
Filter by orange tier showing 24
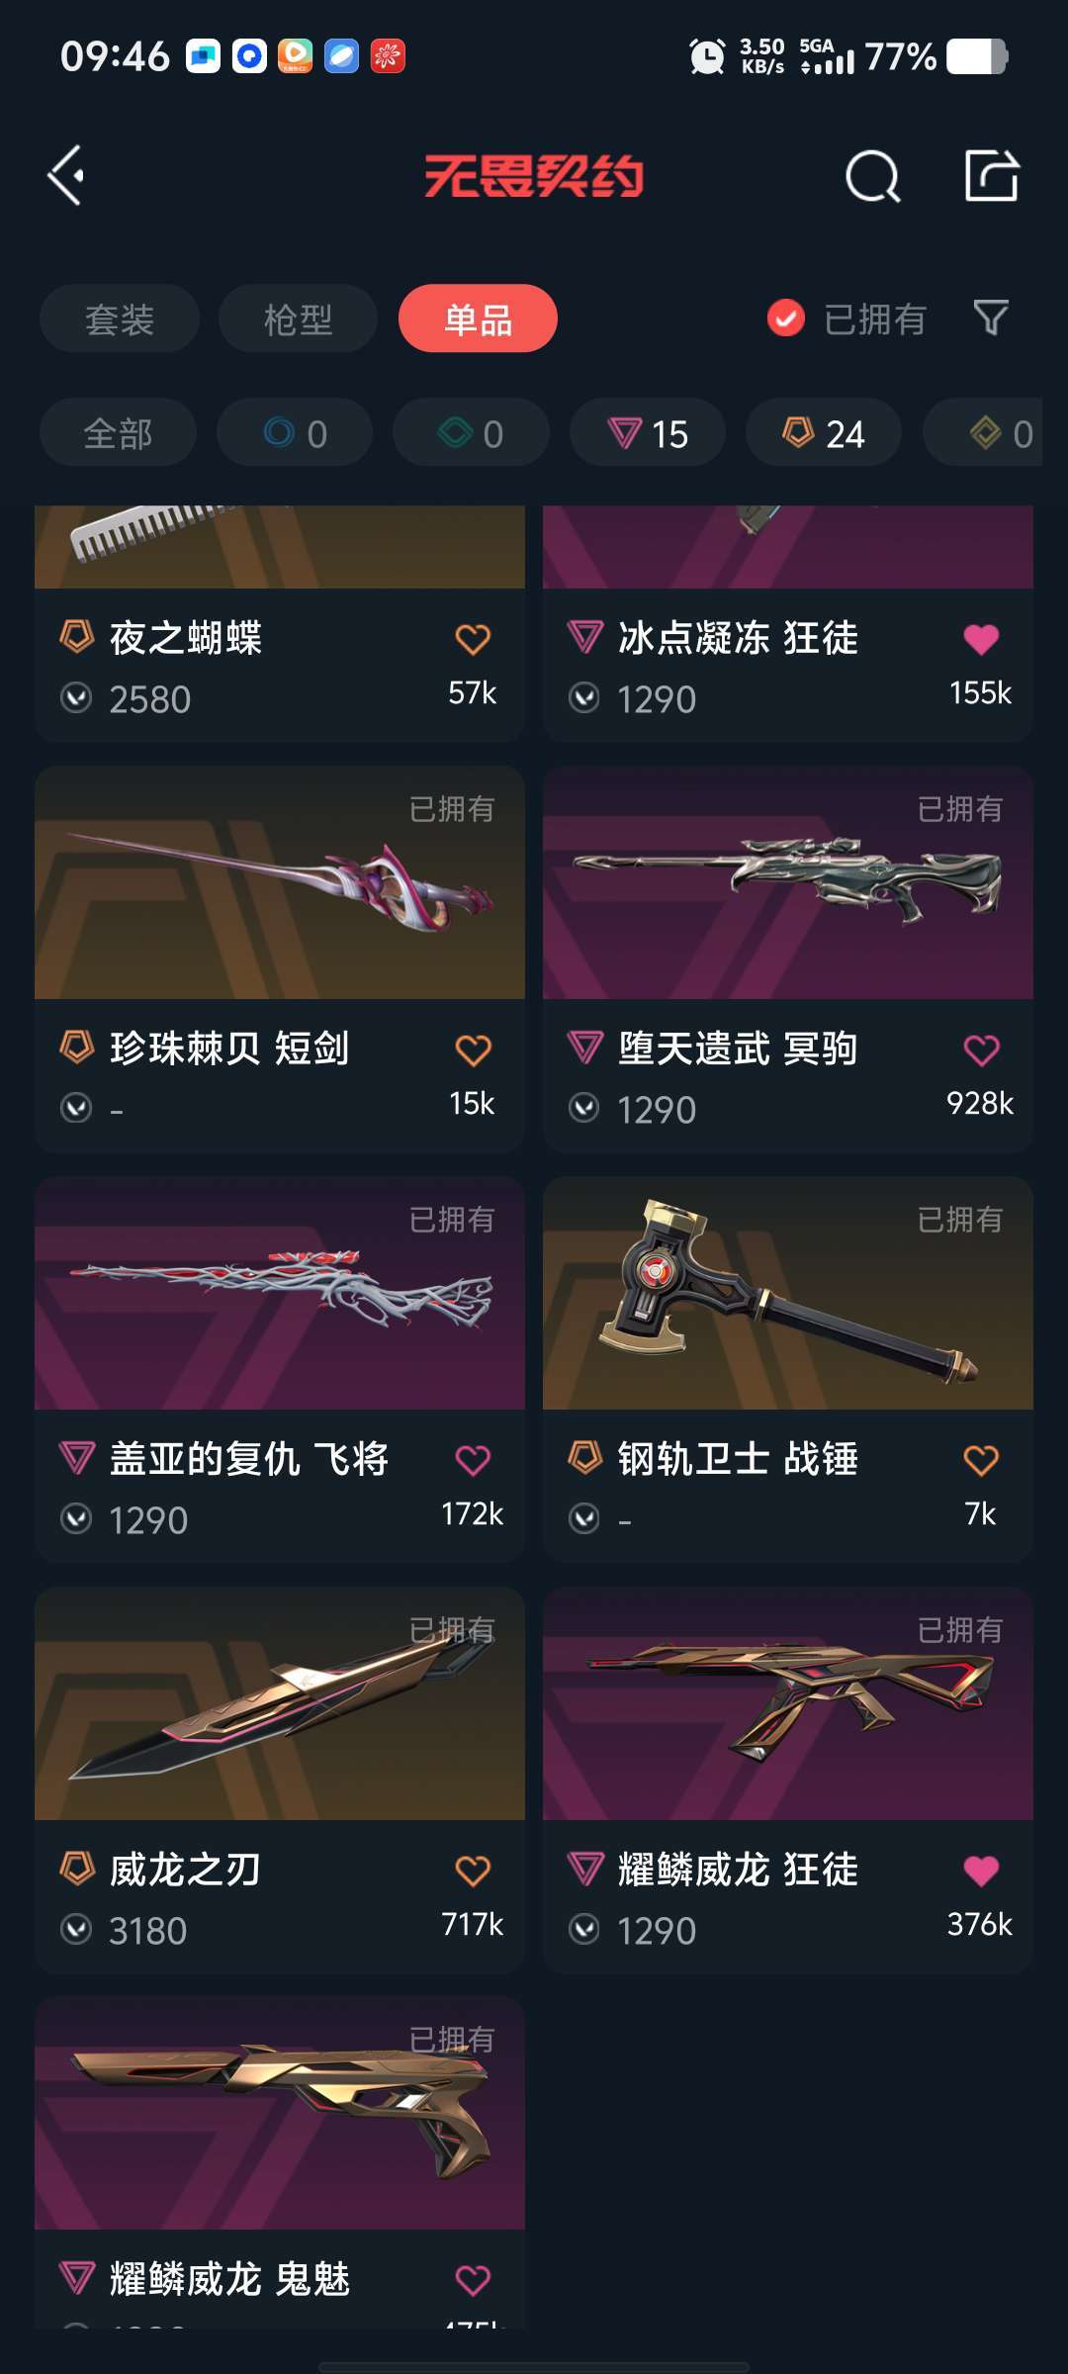pos(824,432)
